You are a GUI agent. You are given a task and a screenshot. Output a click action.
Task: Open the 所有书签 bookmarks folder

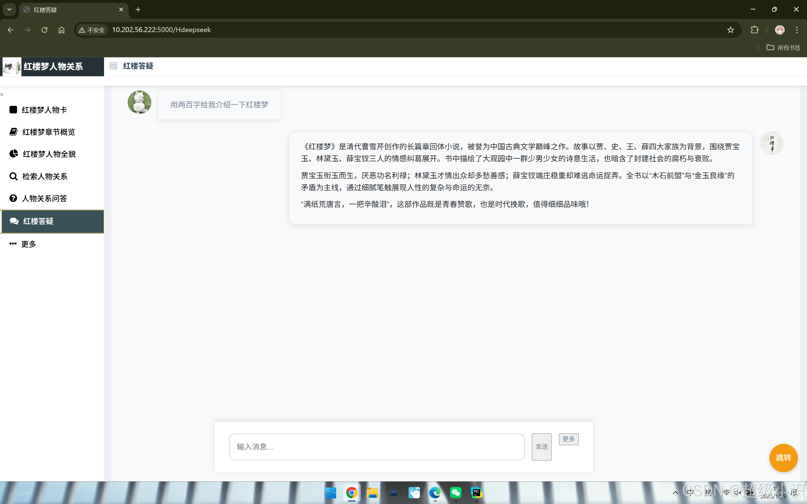(x=783, y=48)
